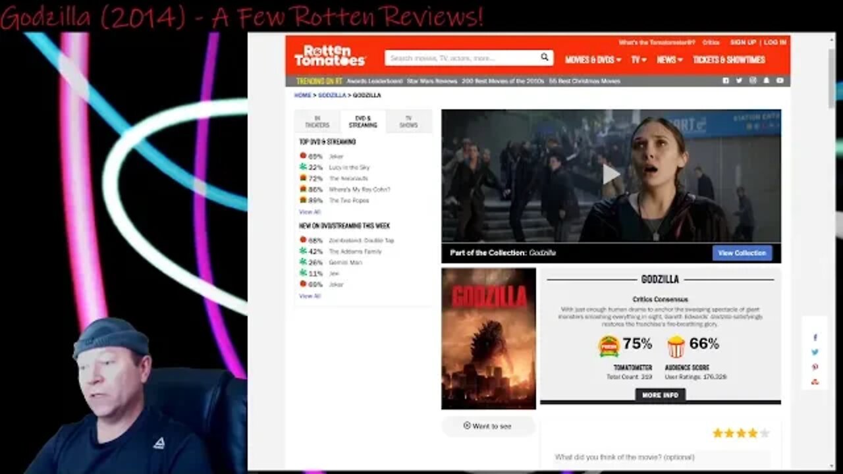
Task: Click the Godzilla movie poster
Action: coord(489,338)
